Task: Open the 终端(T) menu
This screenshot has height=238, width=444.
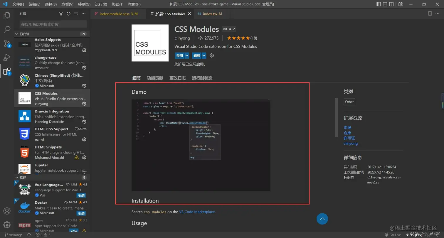Action: (118, 4)
